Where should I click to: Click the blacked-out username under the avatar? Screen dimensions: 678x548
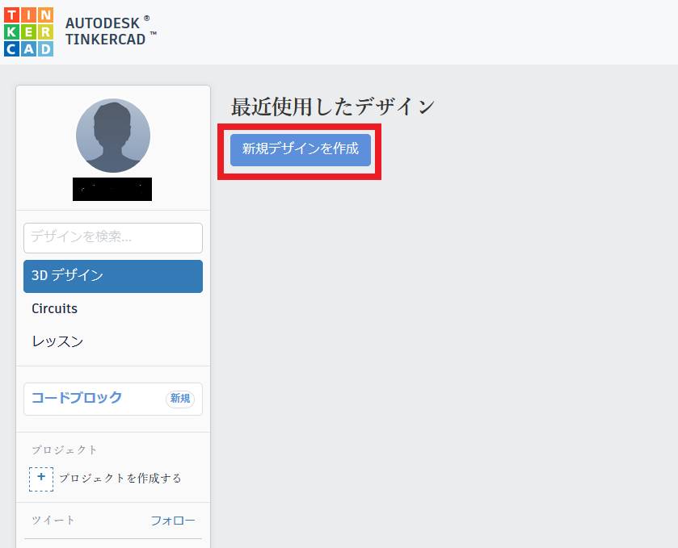point(112,189)
